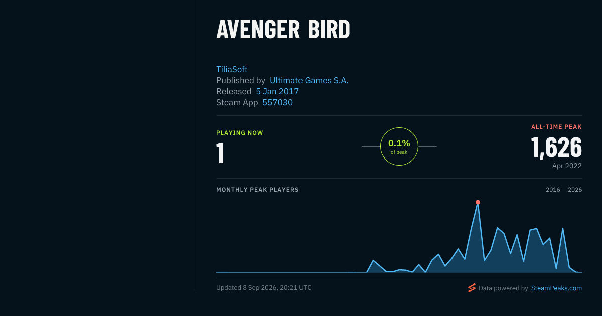Click the Playing Now label
Viewport: 602px width, 316px height.
coord(240,133)
